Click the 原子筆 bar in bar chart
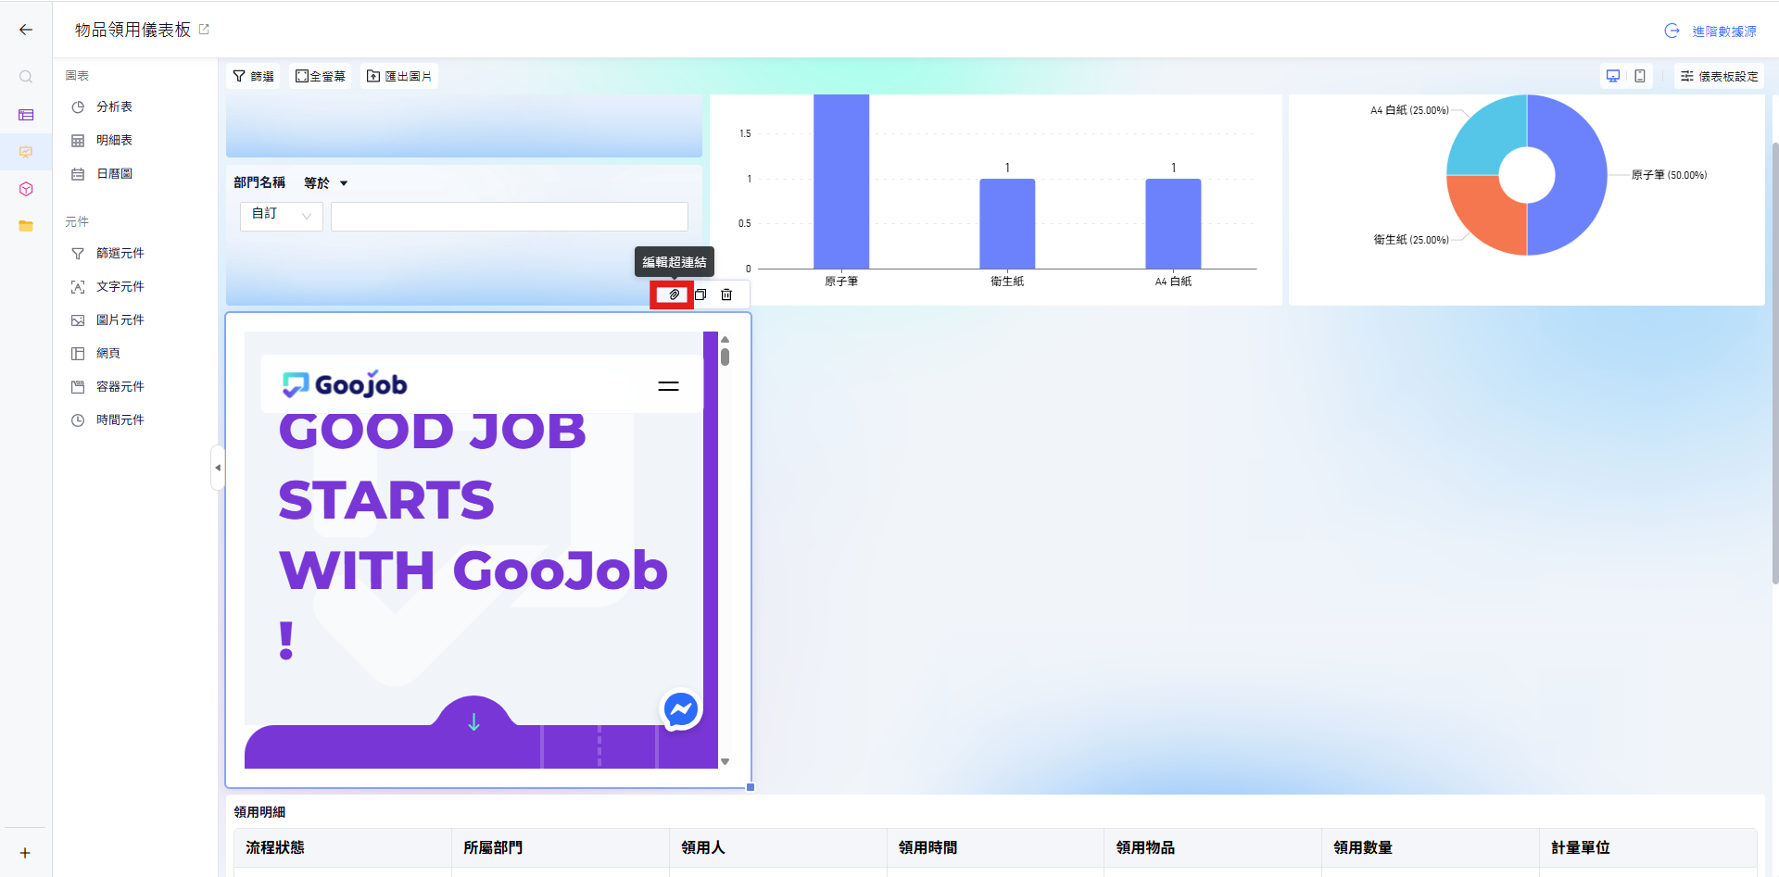The image size is (1779, 877). pyautogui.click(x=841, y=182)
